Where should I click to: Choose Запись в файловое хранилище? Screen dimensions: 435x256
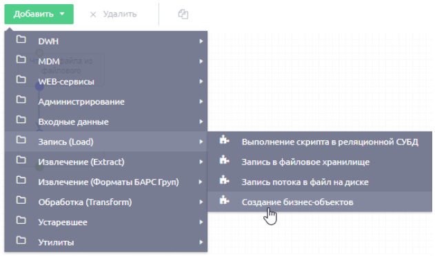(320, 162)
